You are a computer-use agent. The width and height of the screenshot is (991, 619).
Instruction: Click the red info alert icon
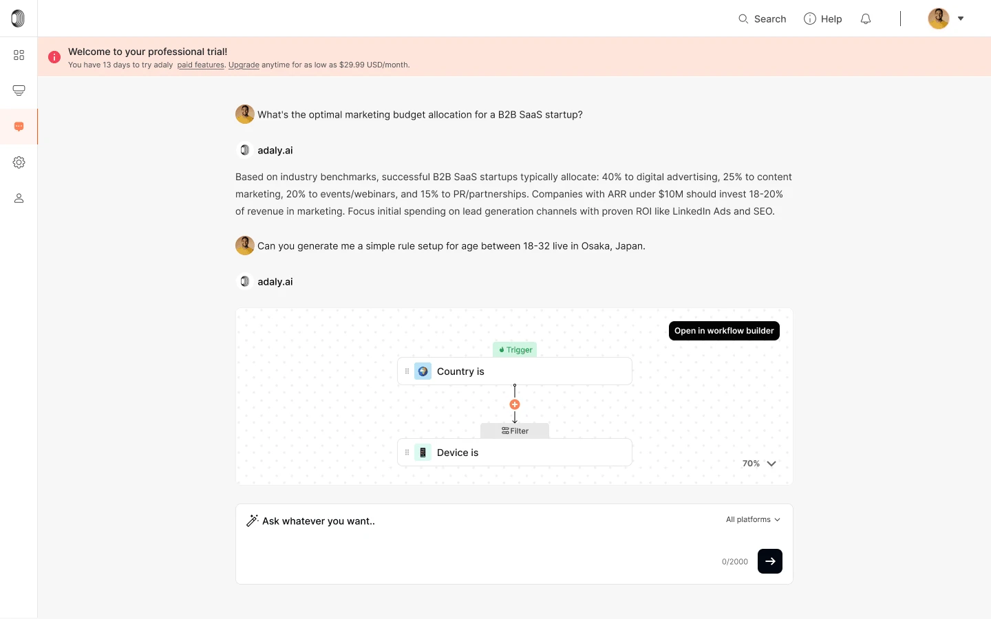[x=54, y=57]
